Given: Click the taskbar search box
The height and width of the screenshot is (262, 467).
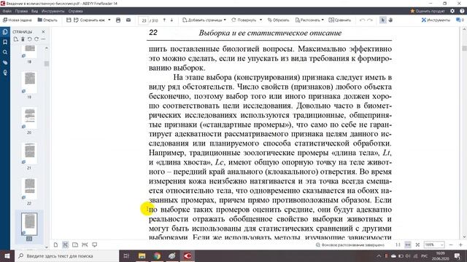Looking at the screenshot, I should click(x=67, y=255).
